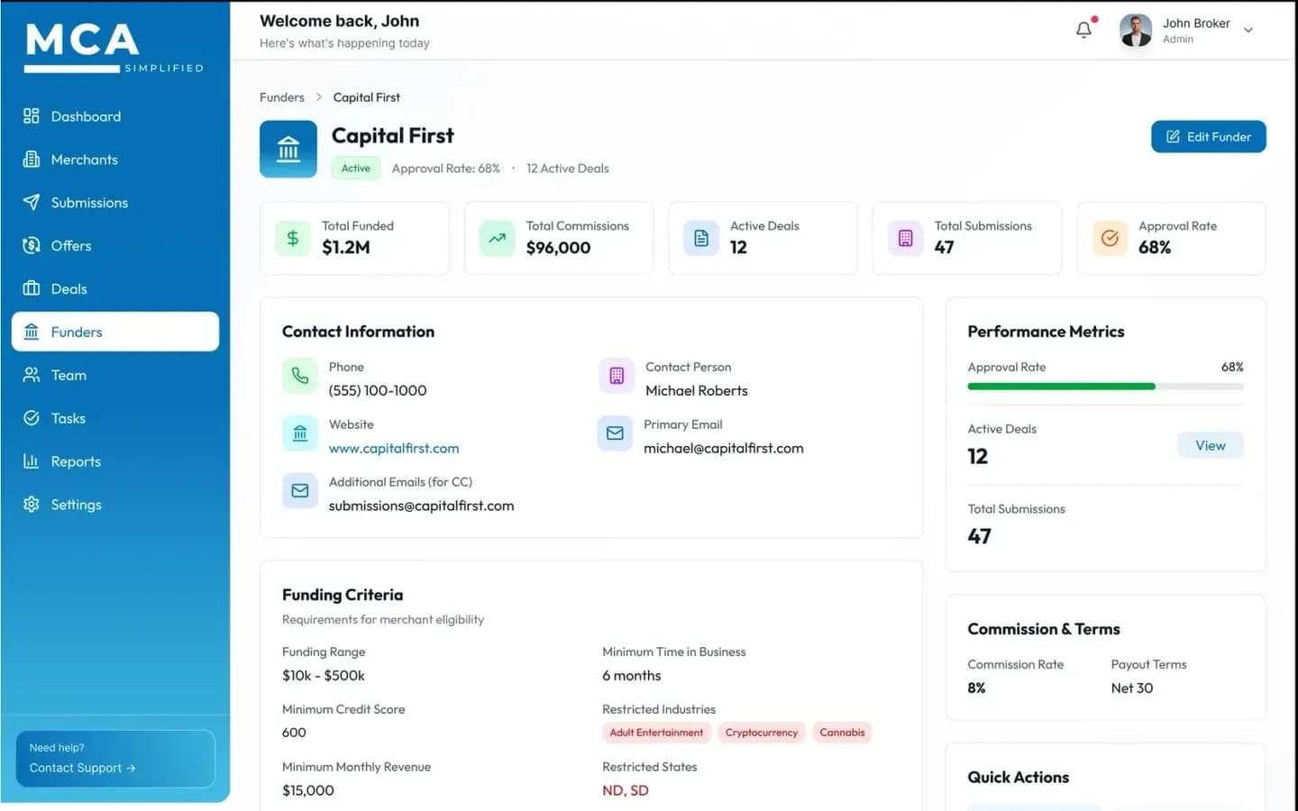Open Submissions from the sidebar

pyautogui.click(x=115, y=203)
